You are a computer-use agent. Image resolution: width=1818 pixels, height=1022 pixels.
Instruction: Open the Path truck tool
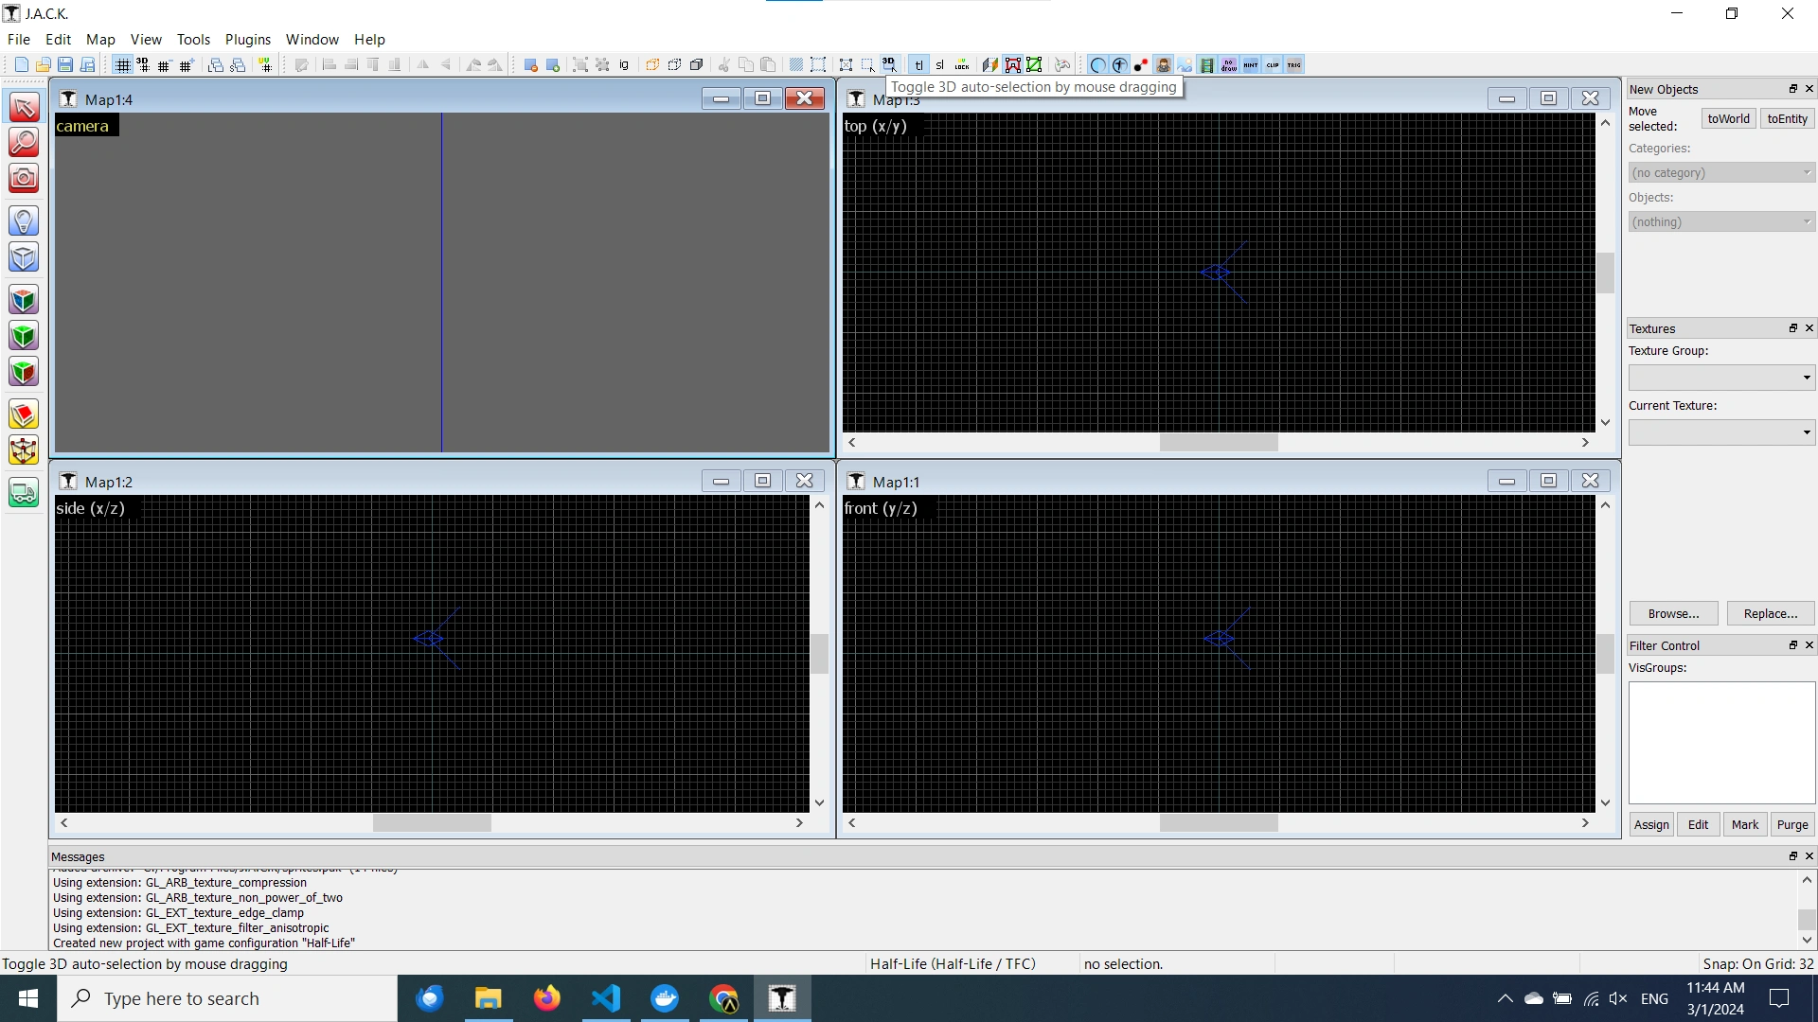[x=24, y=493]
